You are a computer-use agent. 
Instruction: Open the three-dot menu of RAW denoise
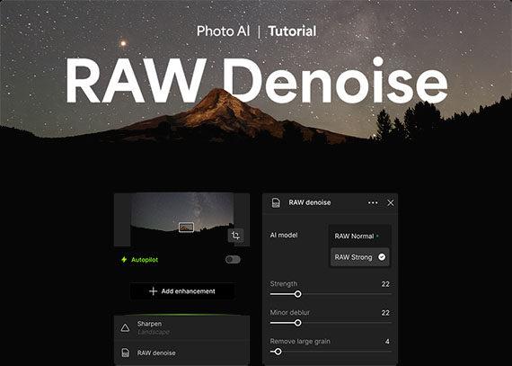point(373,202)
